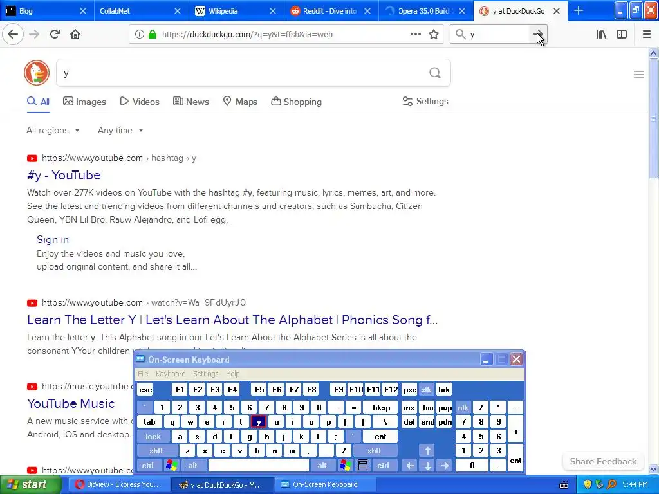
Task: Click the Share Feedback button
Action: (603, 461)
